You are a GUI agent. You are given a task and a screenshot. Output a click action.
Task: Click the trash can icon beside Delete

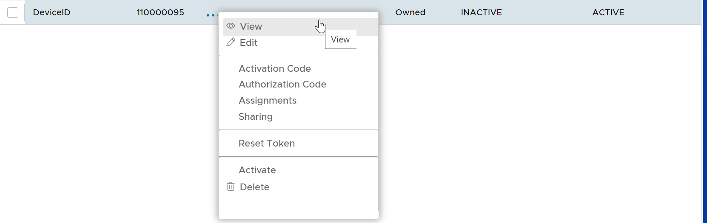tap(231, 186)
